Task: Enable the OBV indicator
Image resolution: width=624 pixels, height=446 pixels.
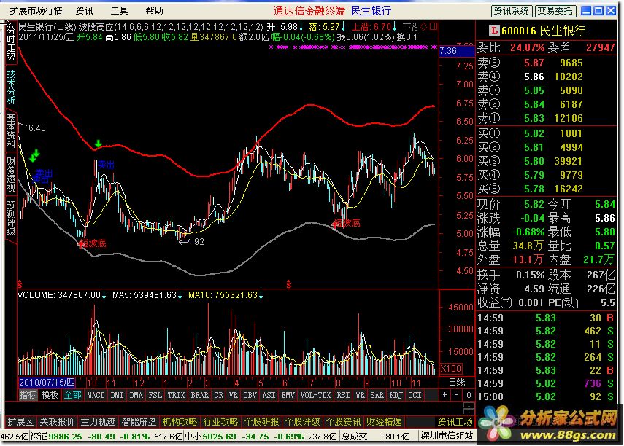Action: pyautogui.click(x=250, y=395)
